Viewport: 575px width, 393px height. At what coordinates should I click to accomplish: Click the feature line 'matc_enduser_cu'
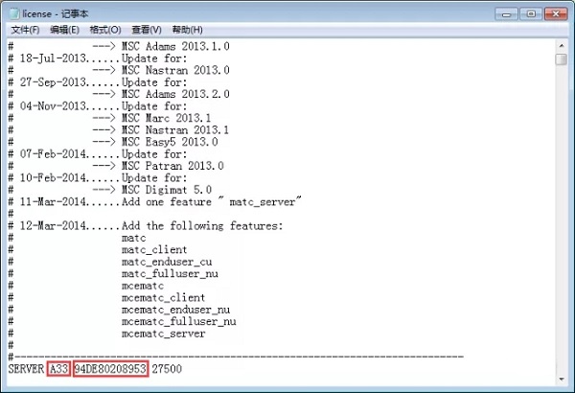tap(167, 262)
